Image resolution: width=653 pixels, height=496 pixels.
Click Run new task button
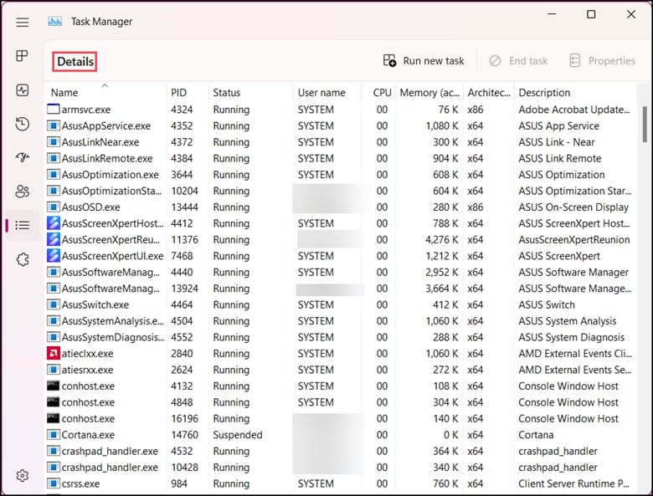point(424,61)
